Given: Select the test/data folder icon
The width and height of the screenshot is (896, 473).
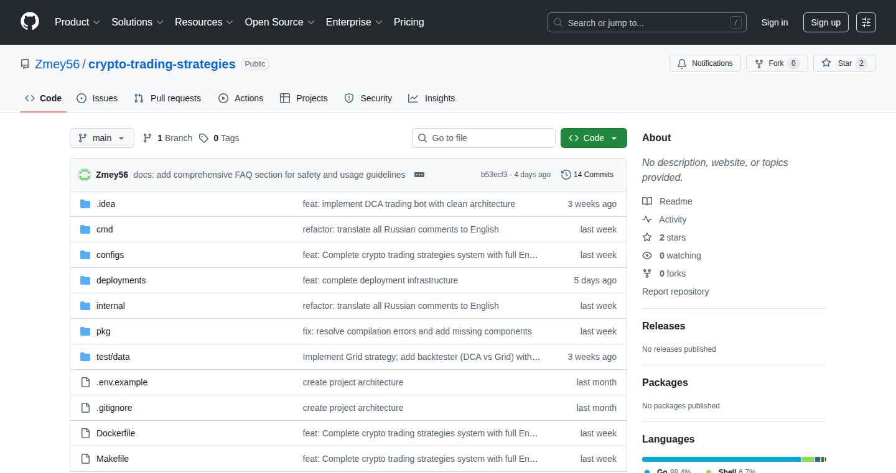Looking at the screenshot, I should [85, 357].
